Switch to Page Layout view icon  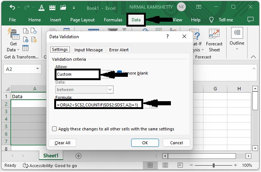tap(165, 165)
